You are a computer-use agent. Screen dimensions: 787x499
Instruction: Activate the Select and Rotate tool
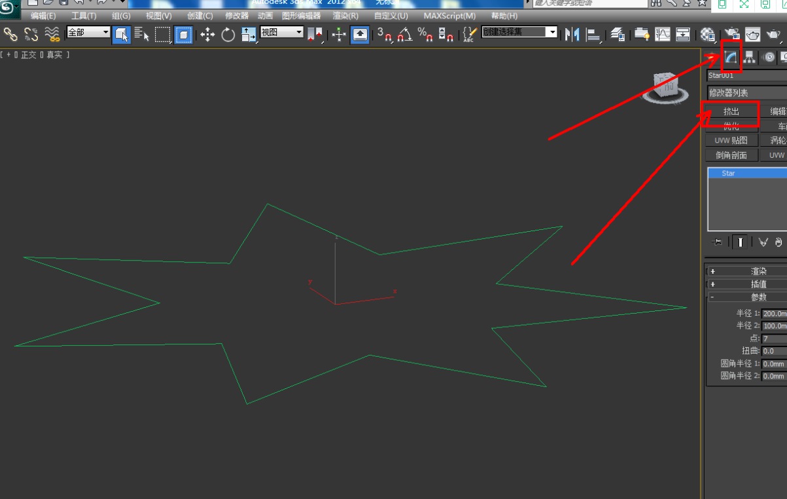tap(228, 34)
